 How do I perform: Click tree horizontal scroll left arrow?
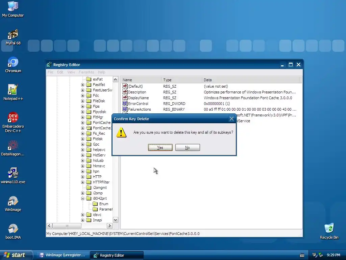point(49,226)
